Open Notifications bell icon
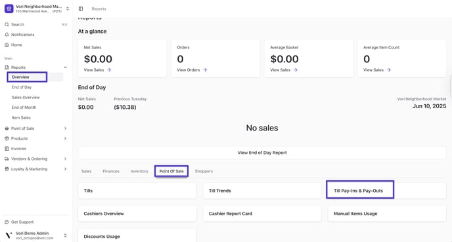Screen dimensions: 452x242 pyautogui.click(x=7, y=35)
